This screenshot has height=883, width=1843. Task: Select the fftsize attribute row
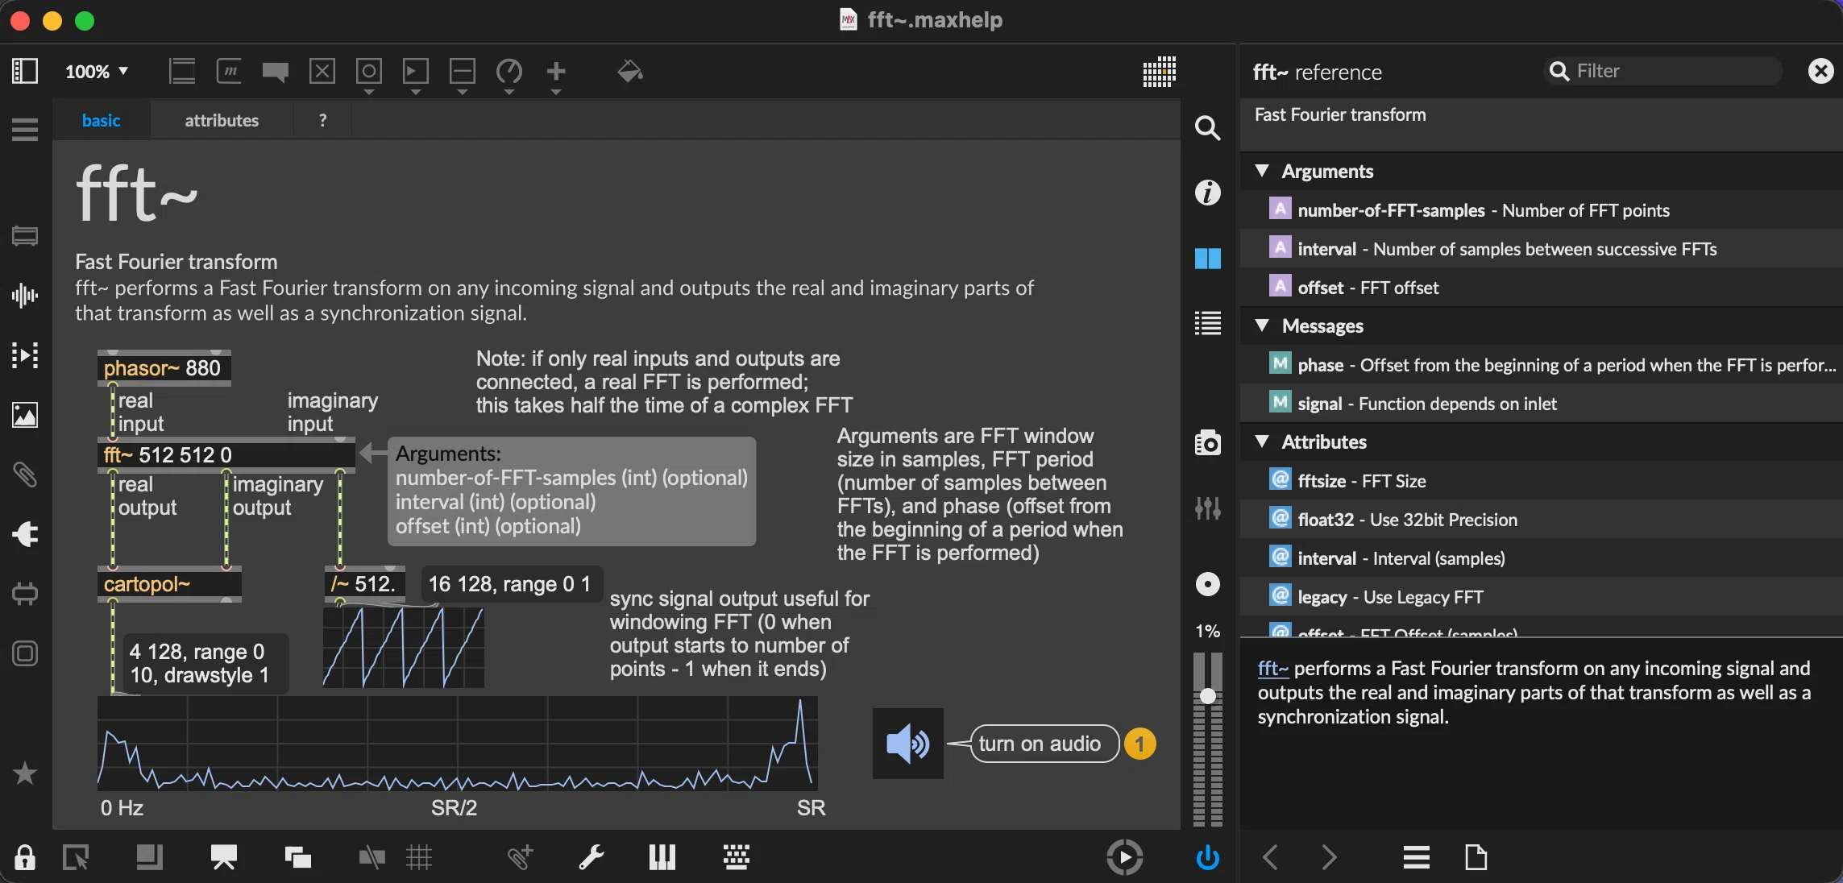click(x=1541, y=481)
